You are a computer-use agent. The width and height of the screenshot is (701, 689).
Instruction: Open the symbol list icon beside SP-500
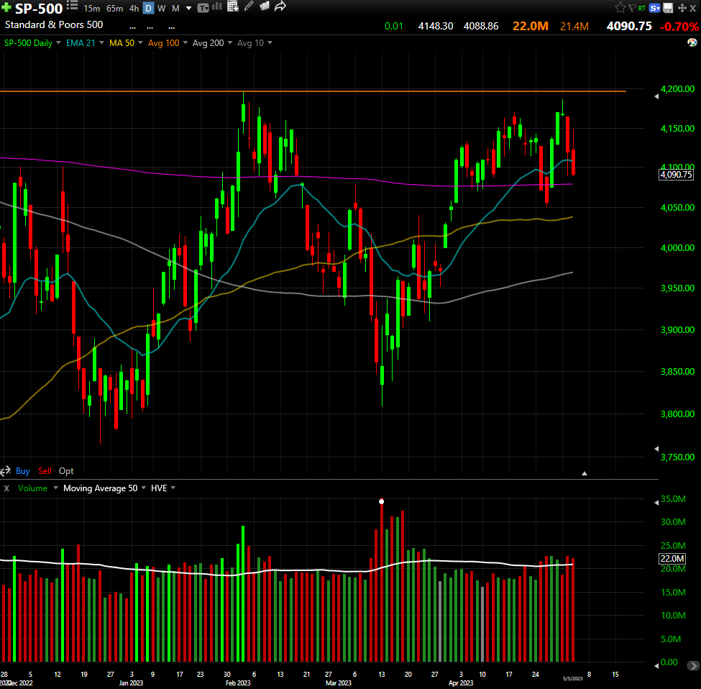click(72, 6)
